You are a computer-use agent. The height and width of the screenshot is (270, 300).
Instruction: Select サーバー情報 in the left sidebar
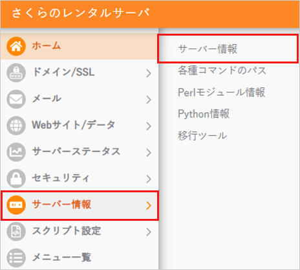point(80,205)
